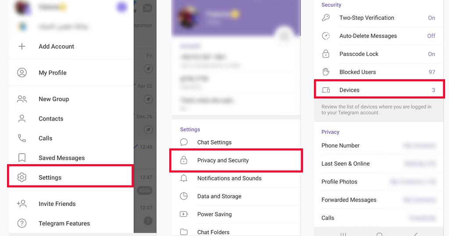This screenshot has width=449, height=236.
Task: Click the Chat Folders folder icon
Action: pos(184,232)
